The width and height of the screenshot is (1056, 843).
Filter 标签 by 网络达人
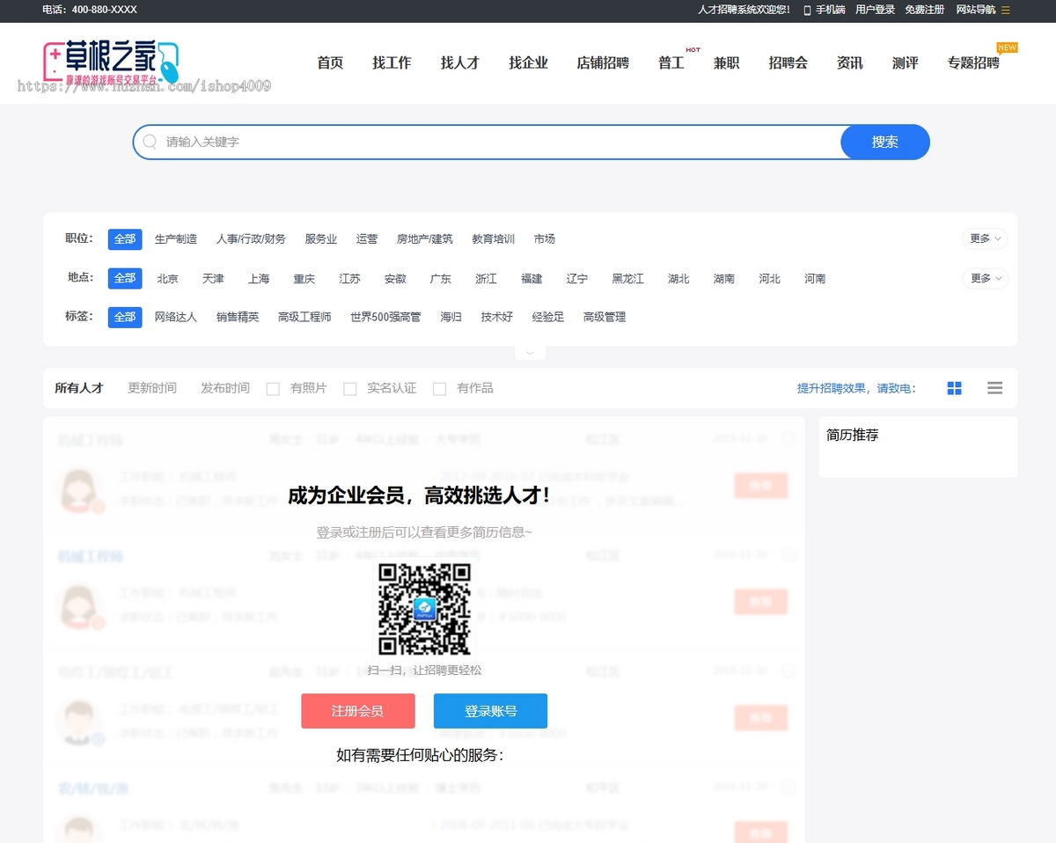pos(176,317)
